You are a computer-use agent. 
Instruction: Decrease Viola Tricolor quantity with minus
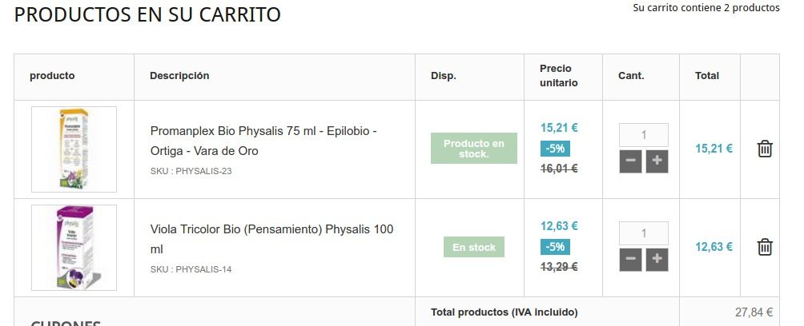point(630,260)
